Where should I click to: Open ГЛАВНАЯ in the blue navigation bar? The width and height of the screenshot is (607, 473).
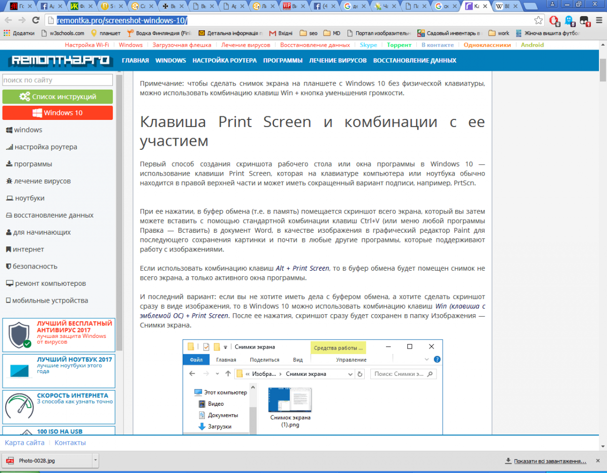(135, 60)
